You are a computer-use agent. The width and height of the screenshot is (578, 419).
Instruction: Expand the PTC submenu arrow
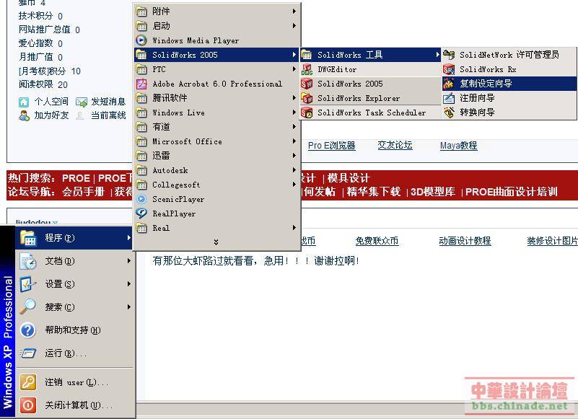294,69
